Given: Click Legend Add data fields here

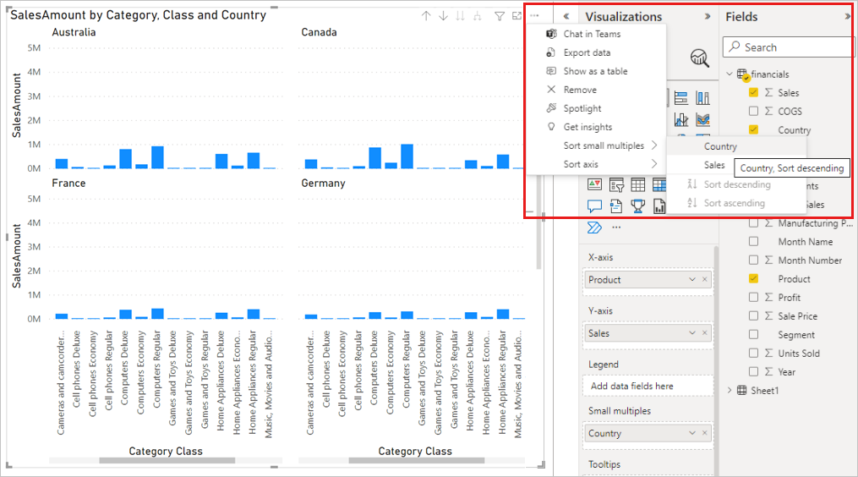Looking at the screenshot, I should click(x=648, y=387).
